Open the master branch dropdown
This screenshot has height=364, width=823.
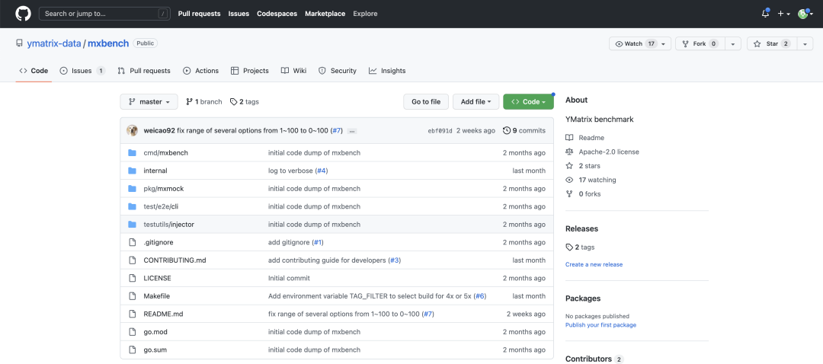click(x=149, y=102)
